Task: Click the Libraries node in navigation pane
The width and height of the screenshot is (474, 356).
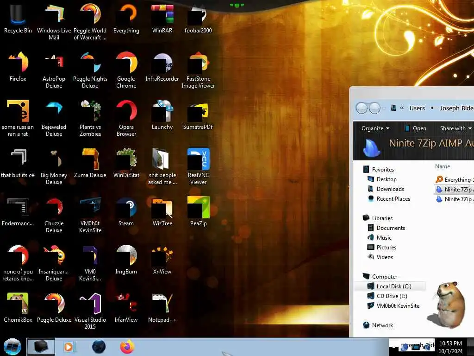Action: (x=378, y=218)
